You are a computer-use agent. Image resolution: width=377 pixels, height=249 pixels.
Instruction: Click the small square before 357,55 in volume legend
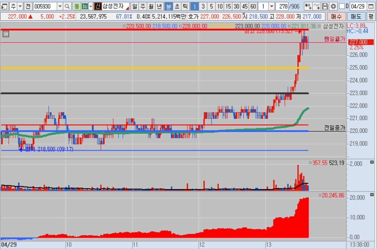[311, 163]
